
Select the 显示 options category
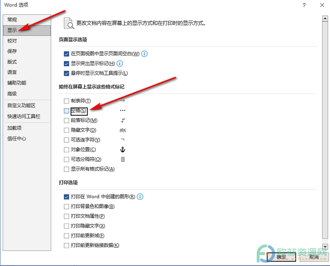pos(27,30)
